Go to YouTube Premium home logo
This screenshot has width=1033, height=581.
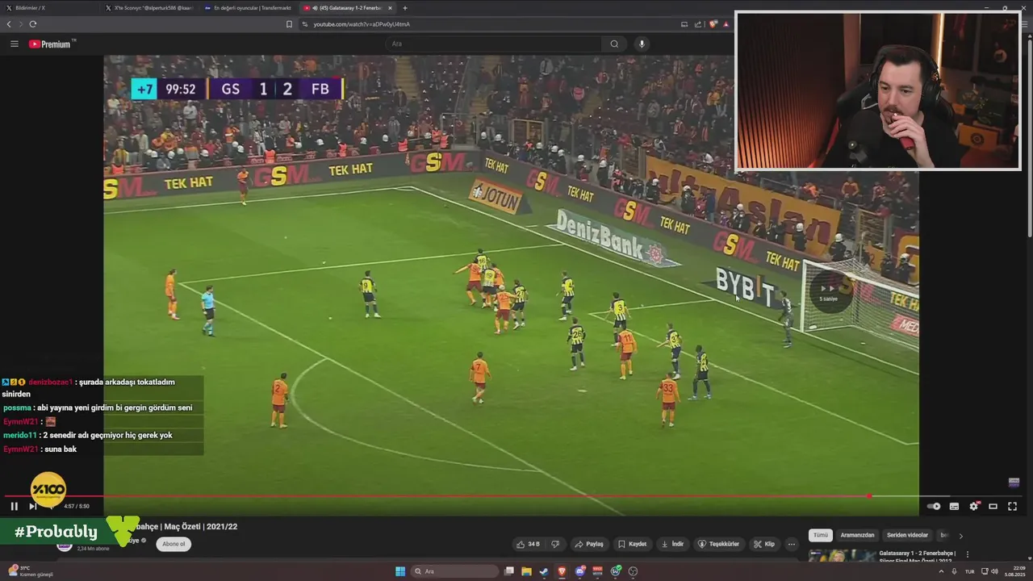point(52,44)
